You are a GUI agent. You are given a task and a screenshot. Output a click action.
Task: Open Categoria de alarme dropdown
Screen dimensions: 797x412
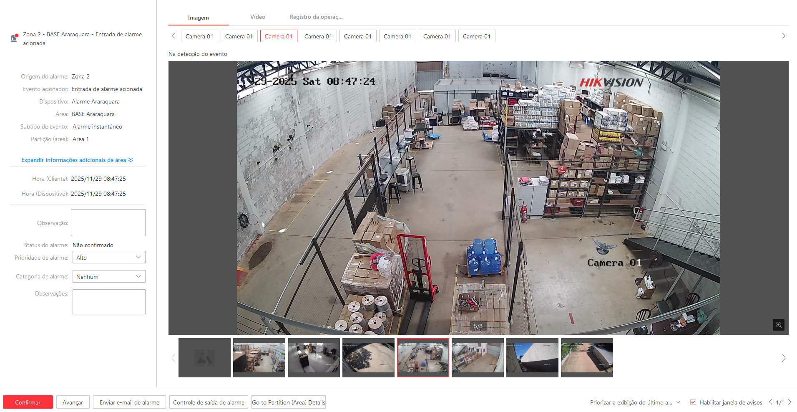pyautogui.click(x=109, y=277)
